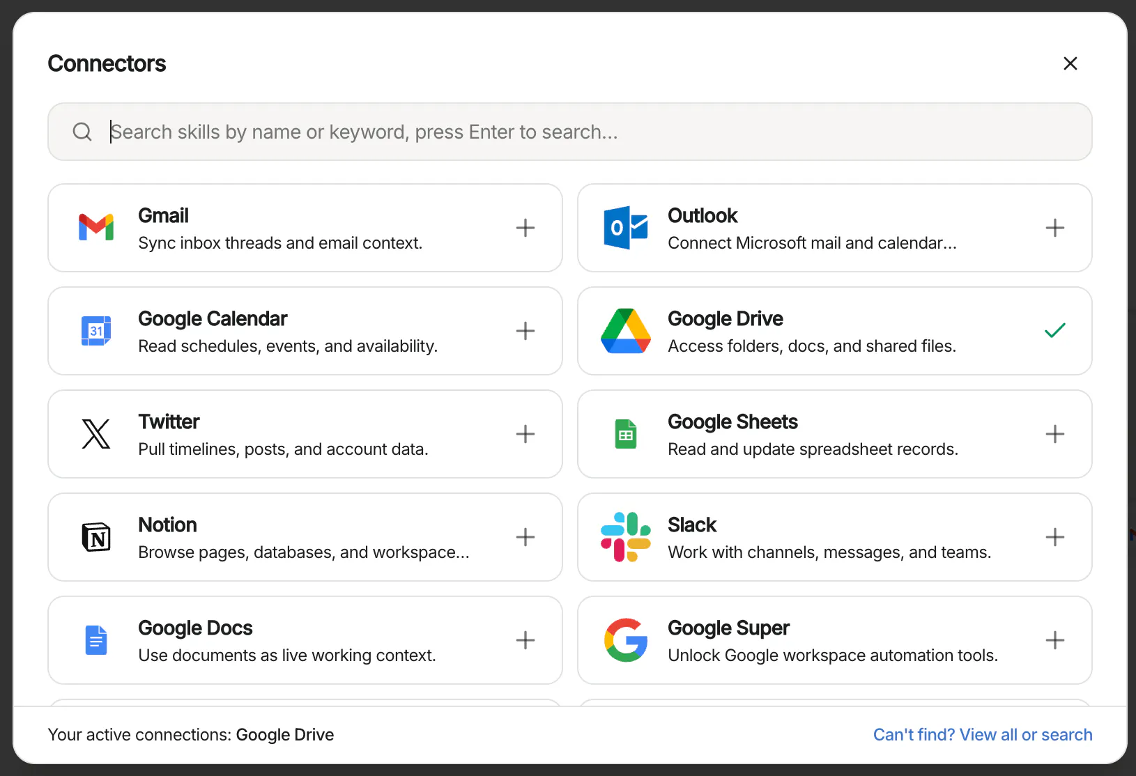The height and width of the screenshot is (776, 1136).
Task: Click the Slack logo icon
Action: [626, 537]
